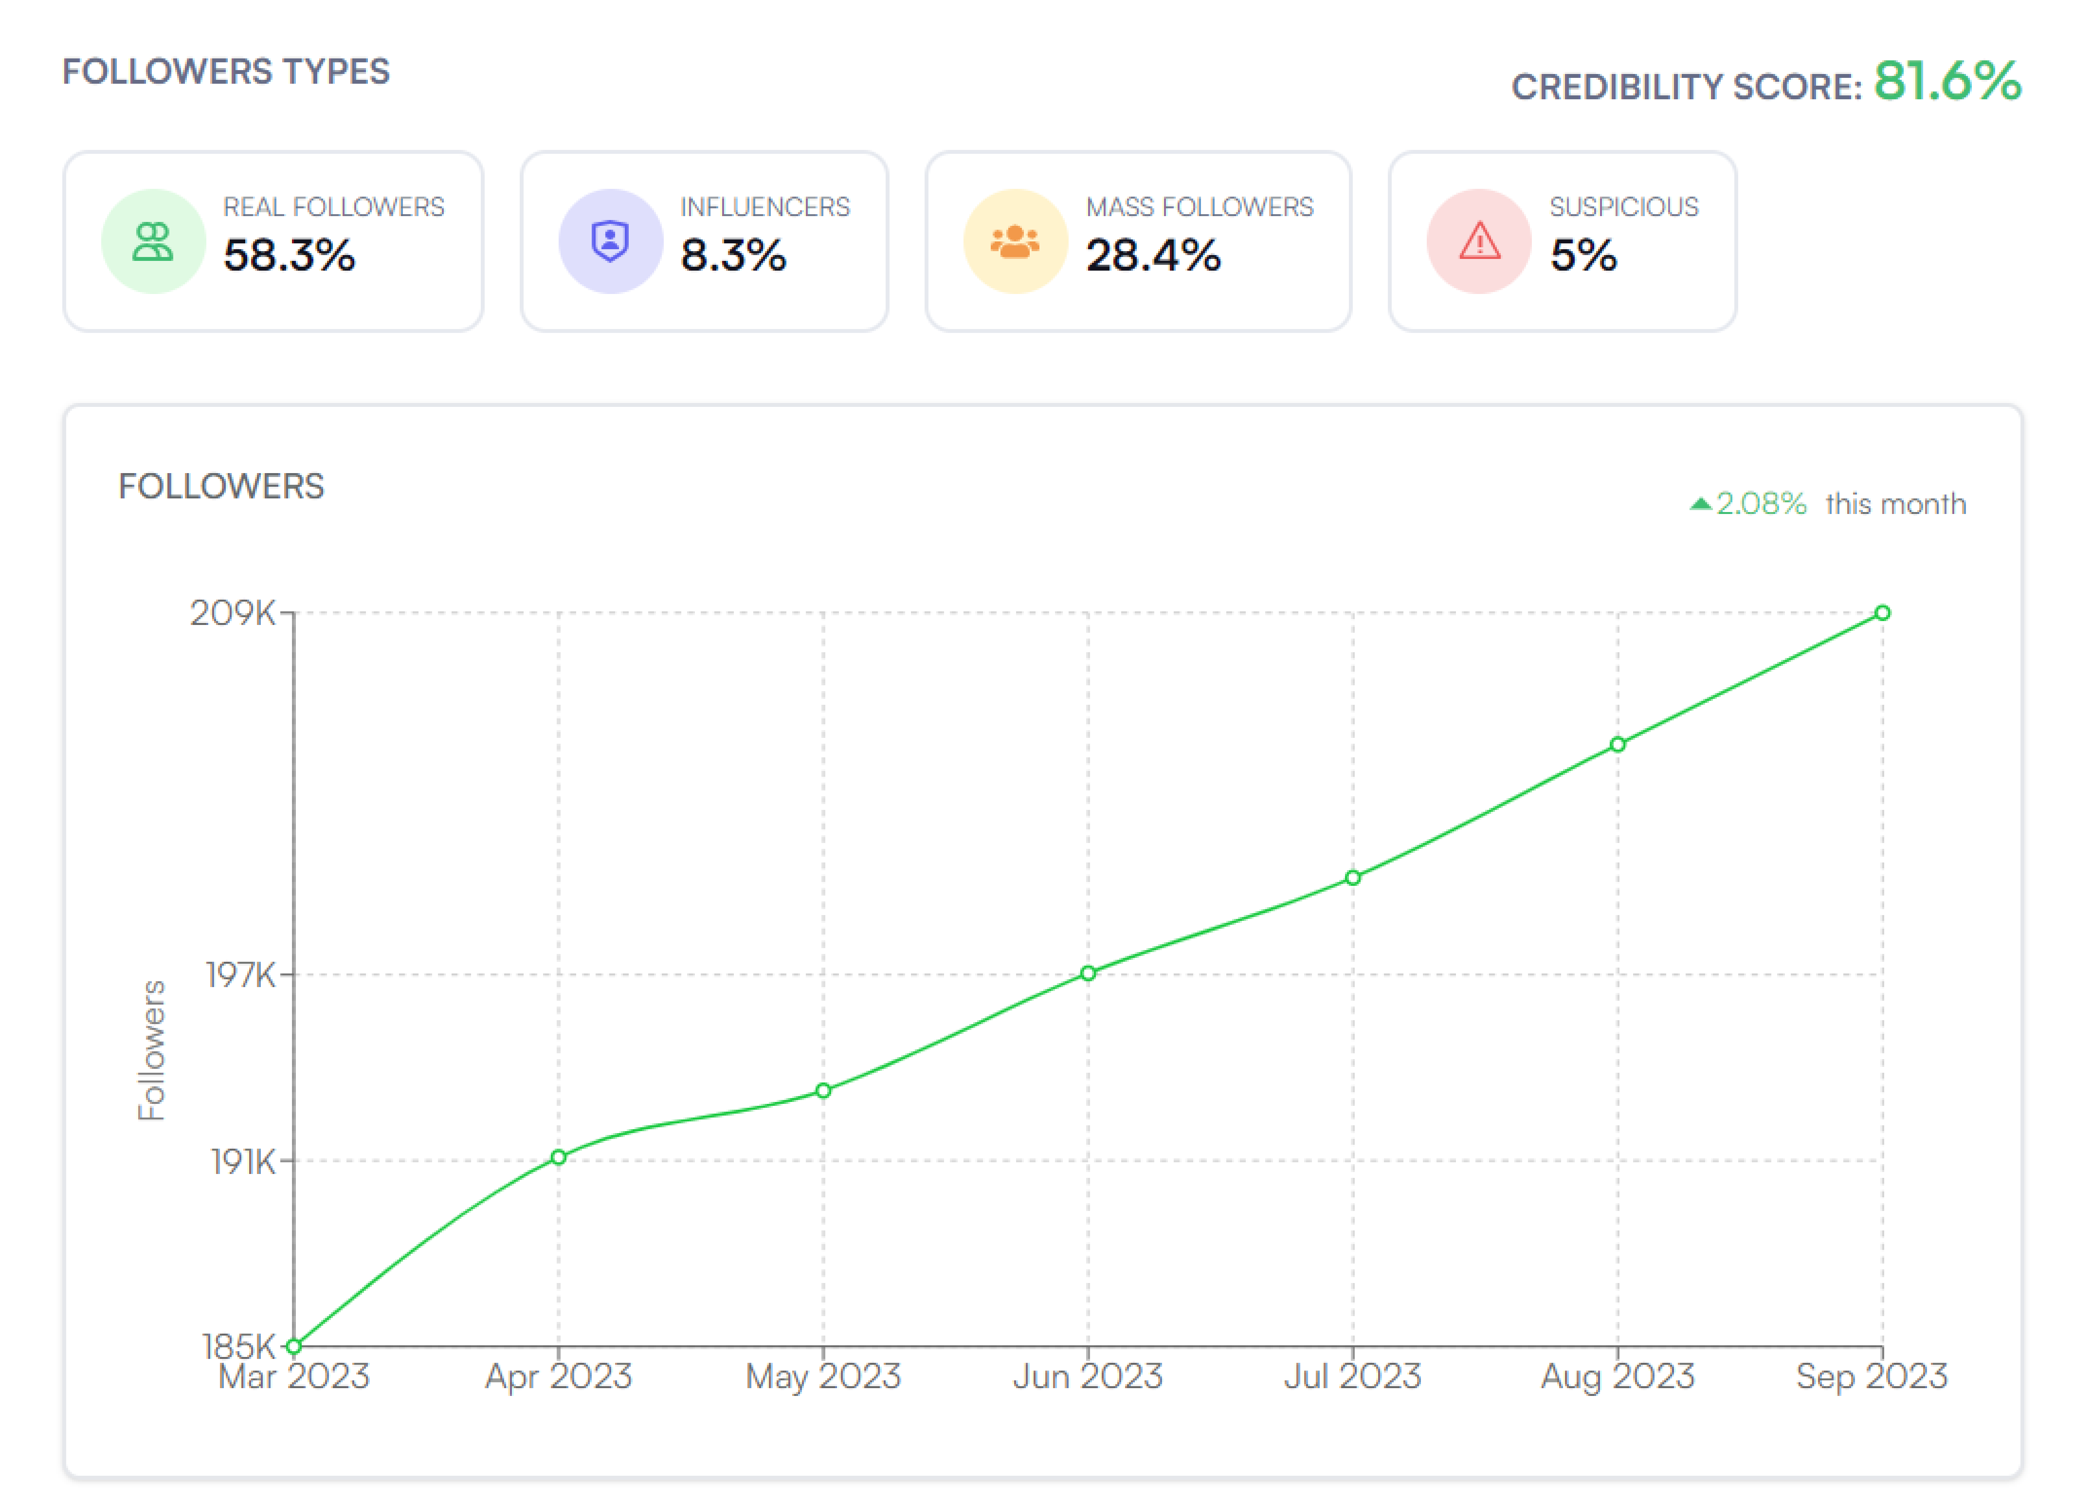This screenshot has width=2073, height=1503.
Task: Open the Suspicious 5% card
Action: point(1562,242)
